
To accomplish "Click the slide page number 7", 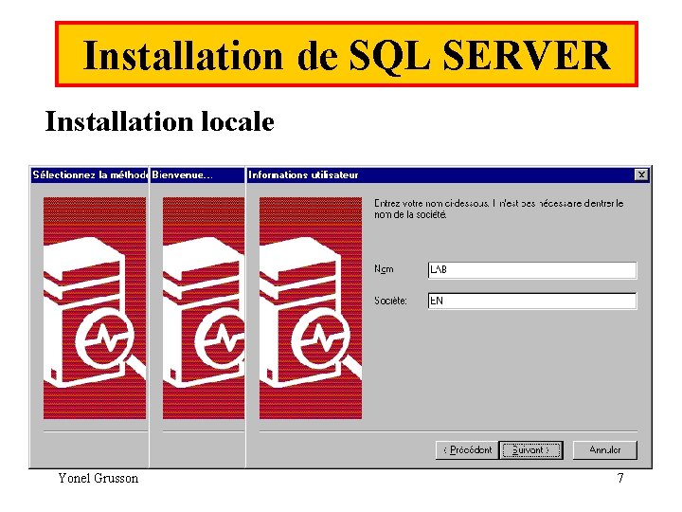I will tap(620, 478).
